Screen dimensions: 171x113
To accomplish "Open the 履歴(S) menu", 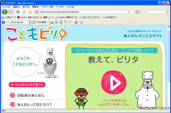I will point(36,7).
